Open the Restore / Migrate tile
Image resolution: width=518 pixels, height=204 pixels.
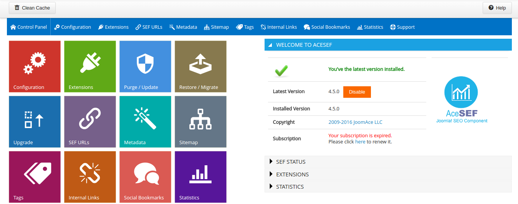200,67
